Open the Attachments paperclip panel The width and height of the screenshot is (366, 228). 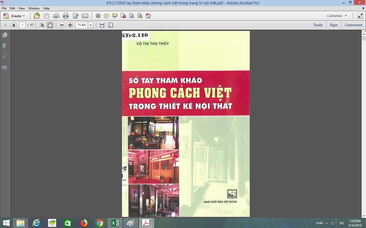click(5, 57)
